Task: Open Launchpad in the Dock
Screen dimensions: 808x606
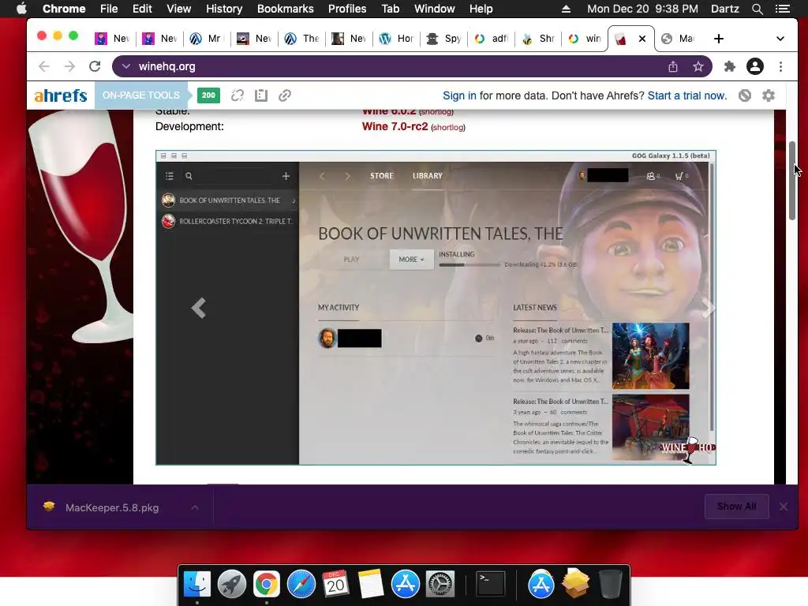Action: tap(232, 585)
